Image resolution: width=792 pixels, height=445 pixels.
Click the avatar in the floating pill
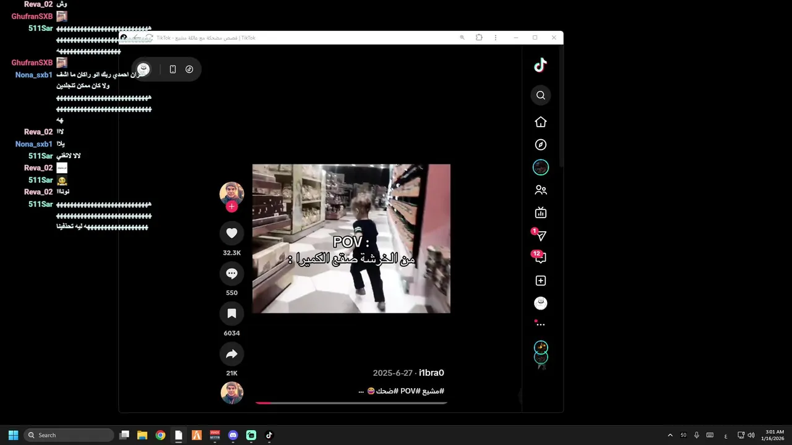[144, 69]
